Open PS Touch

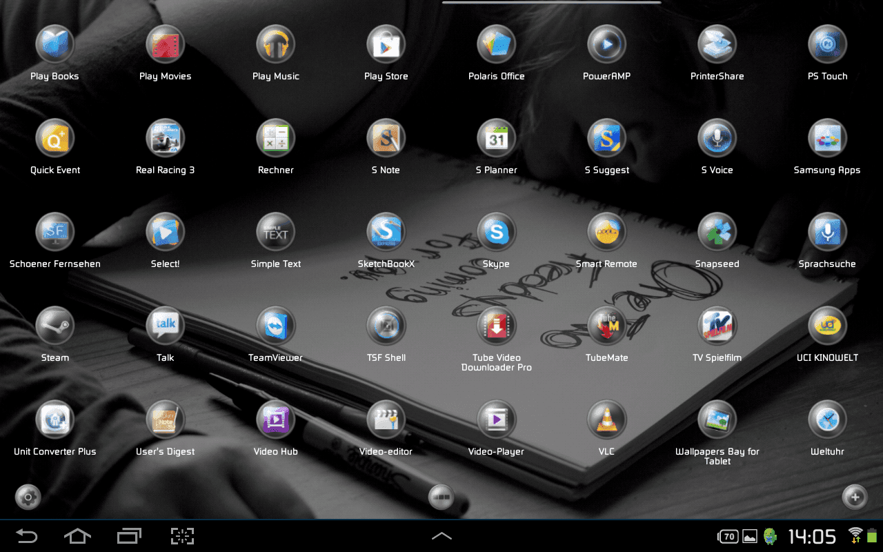click(828, 45)
